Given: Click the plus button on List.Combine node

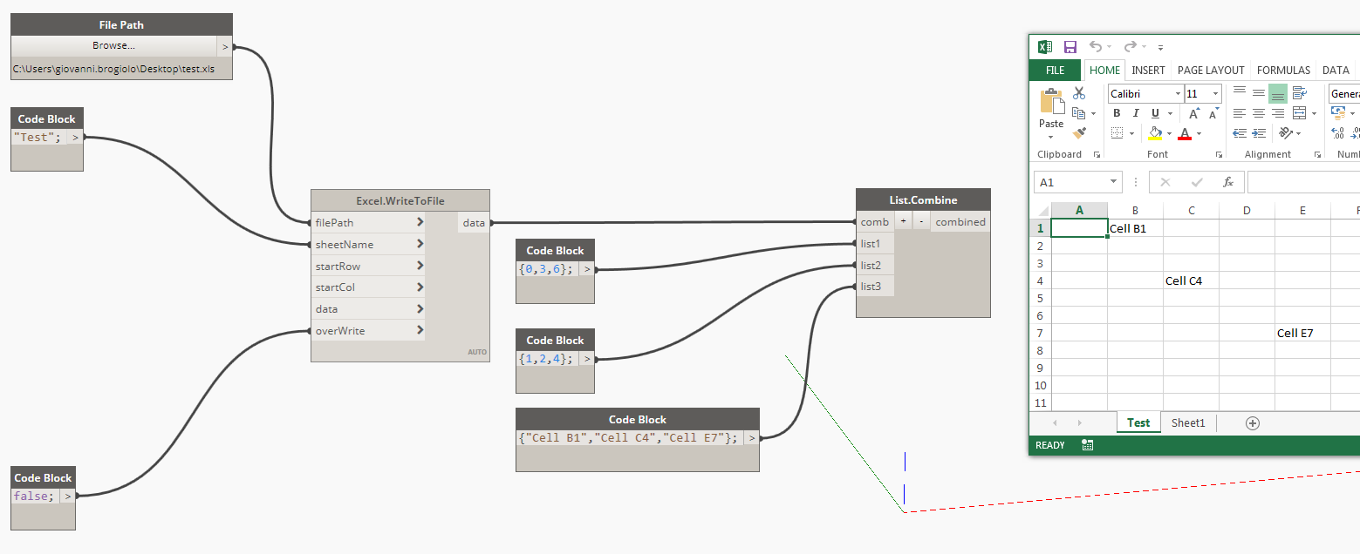Looking at the screenshot, I should point(903,221).
